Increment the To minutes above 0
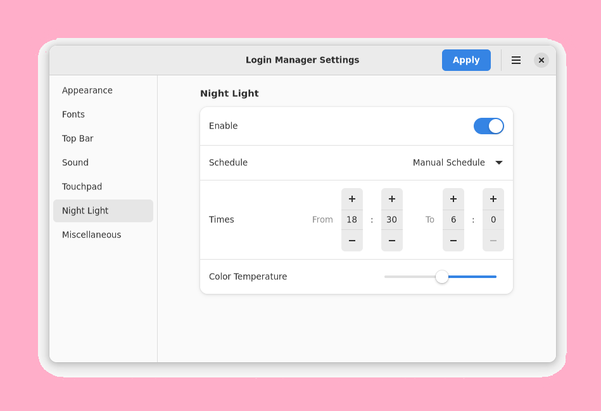601x411 pixels. pos(493,198)
